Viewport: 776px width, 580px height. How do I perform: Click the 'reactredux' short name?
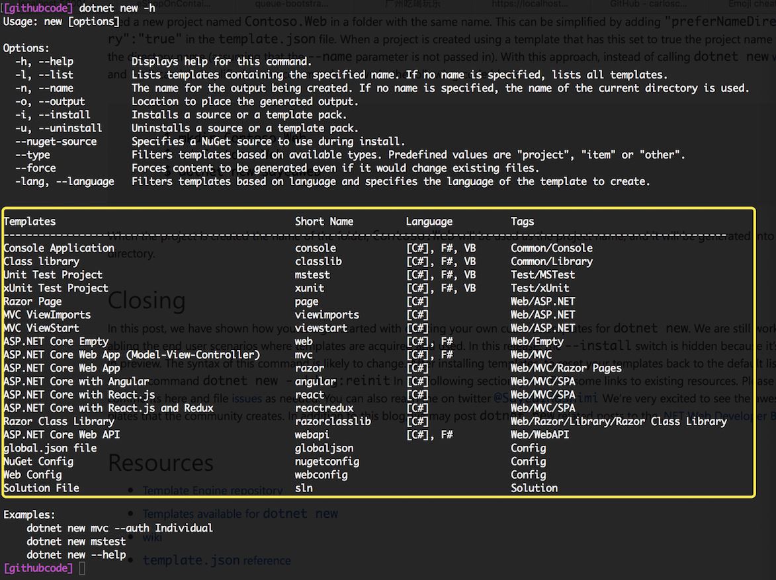pyautogui.click(x=324, y=408)
